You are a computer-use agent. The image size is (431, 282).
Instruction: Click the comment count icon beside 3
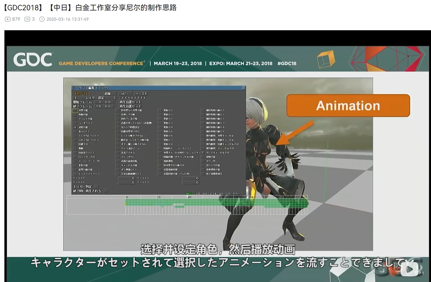point(27,19)
